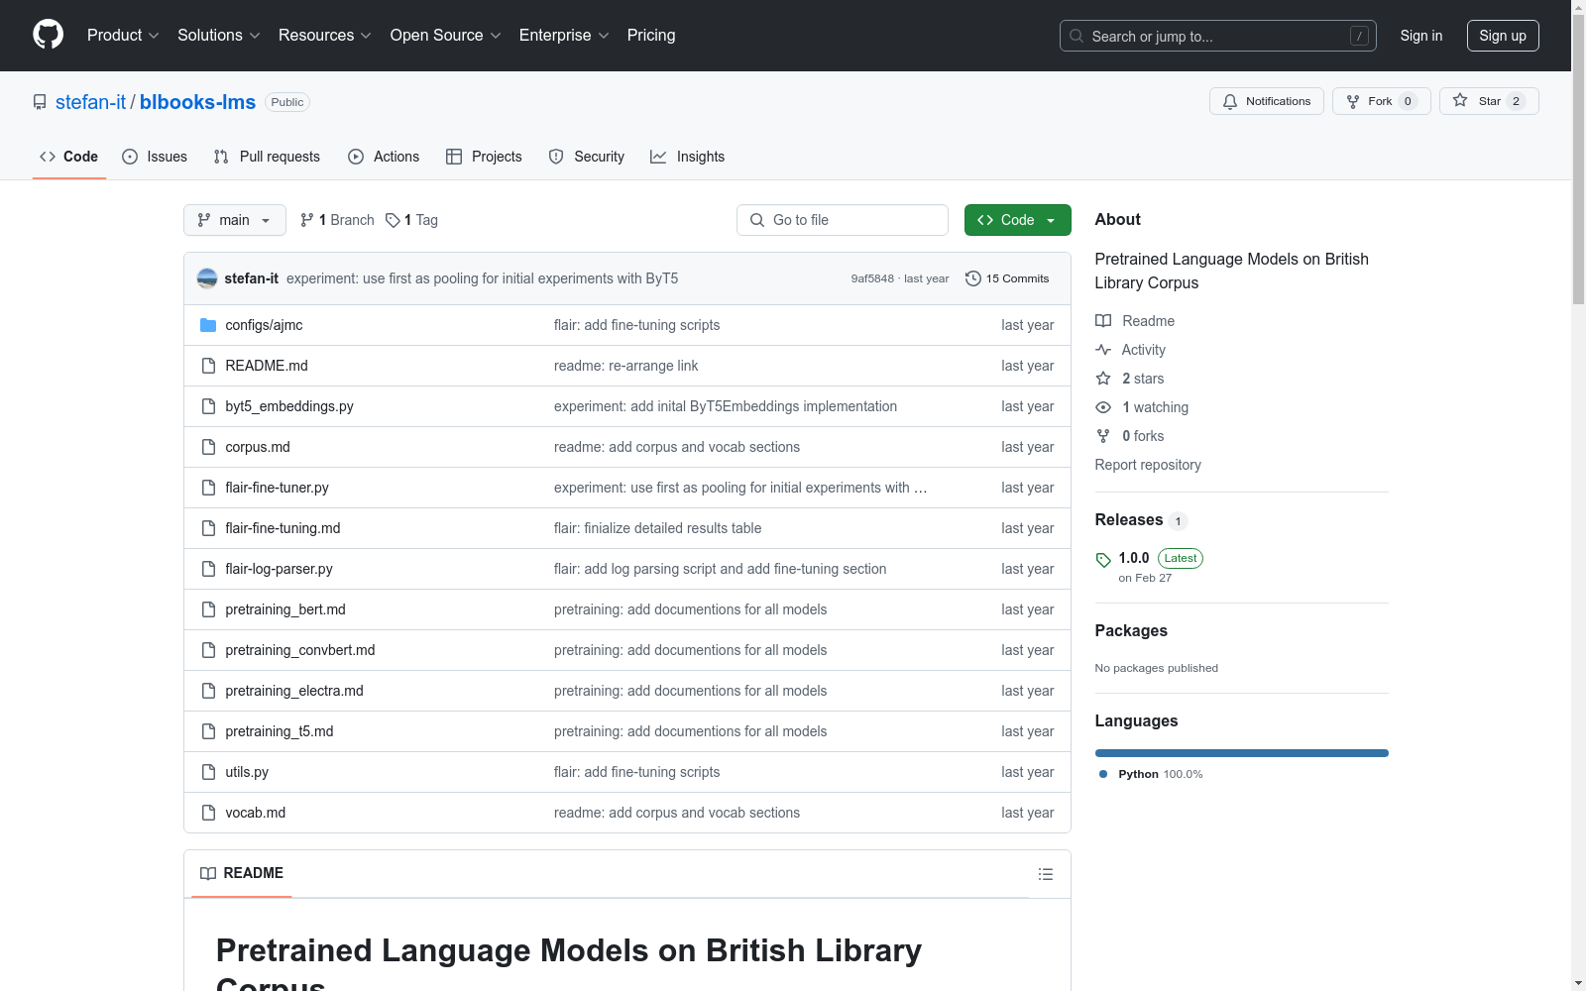Image resolution: width=1586 pixels, height=991 pixels.
Task: Click the Report repository link
Action: tap(1148, 465)
